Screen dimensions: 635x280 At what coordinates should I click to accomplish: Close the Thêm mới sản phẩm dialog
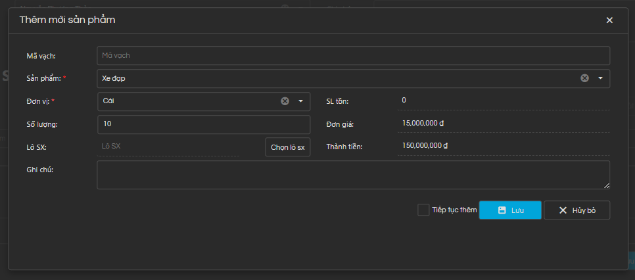tap(609, 20)
